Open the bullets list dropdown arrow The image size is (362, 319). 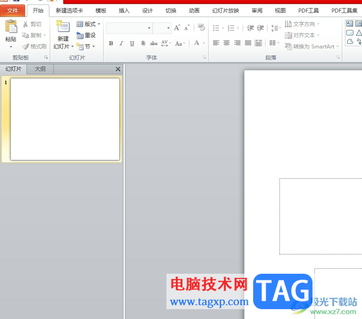click(x=223, y=28)
